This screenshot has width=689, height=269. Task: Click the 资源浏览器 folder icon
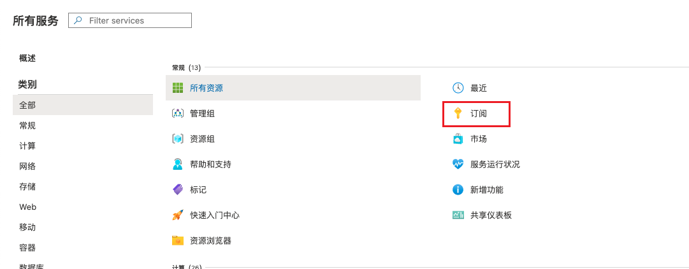point(178,240)
